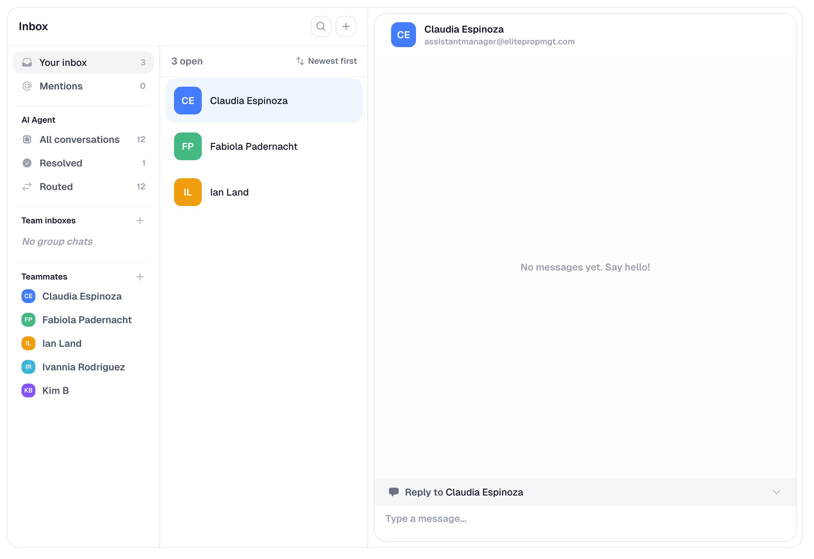
Task: Click the Mentions @ icon
Action: point(27,86)
